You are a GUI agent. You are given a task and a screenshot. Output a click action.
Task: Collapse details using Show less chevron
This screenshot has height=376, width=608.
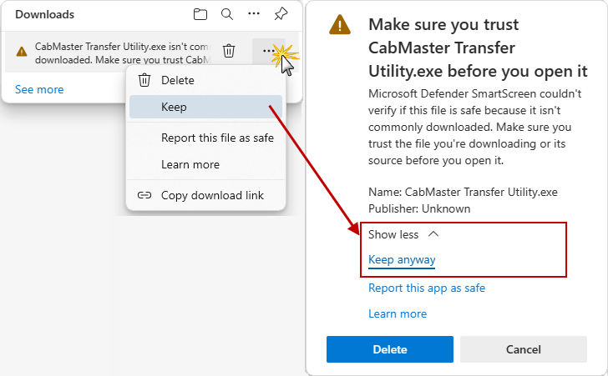coord(433,234)
